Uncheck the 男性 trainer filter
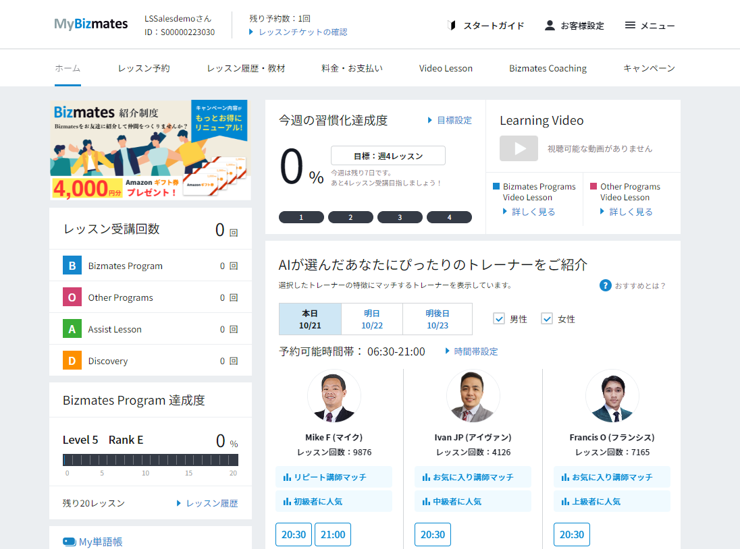 tap(499, 318)
